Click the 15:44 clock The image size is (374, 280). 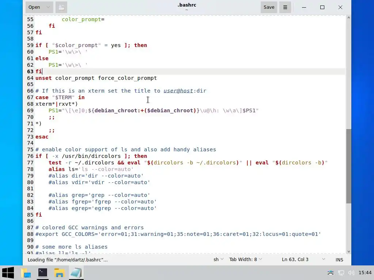click(365, 273)
